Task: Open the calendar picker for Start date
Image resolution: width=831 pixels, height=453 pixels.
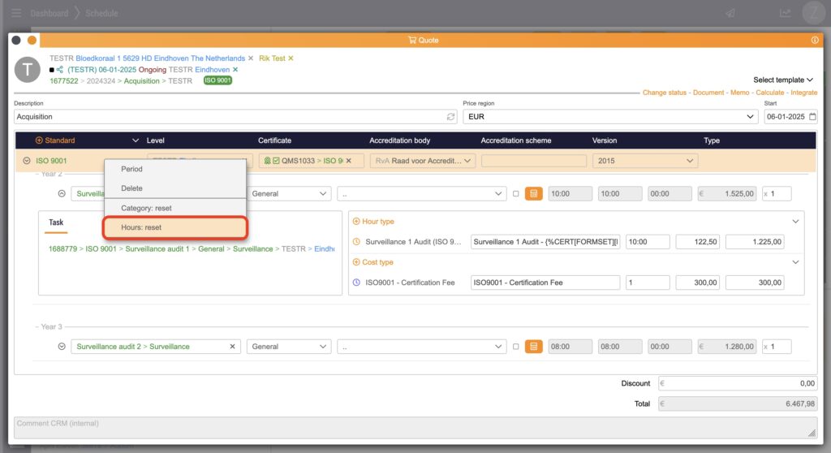Action: click(x=812, y=117)
